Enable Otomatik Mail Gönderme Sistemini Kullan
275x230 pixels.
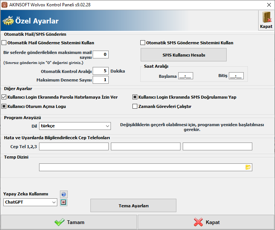4,43
